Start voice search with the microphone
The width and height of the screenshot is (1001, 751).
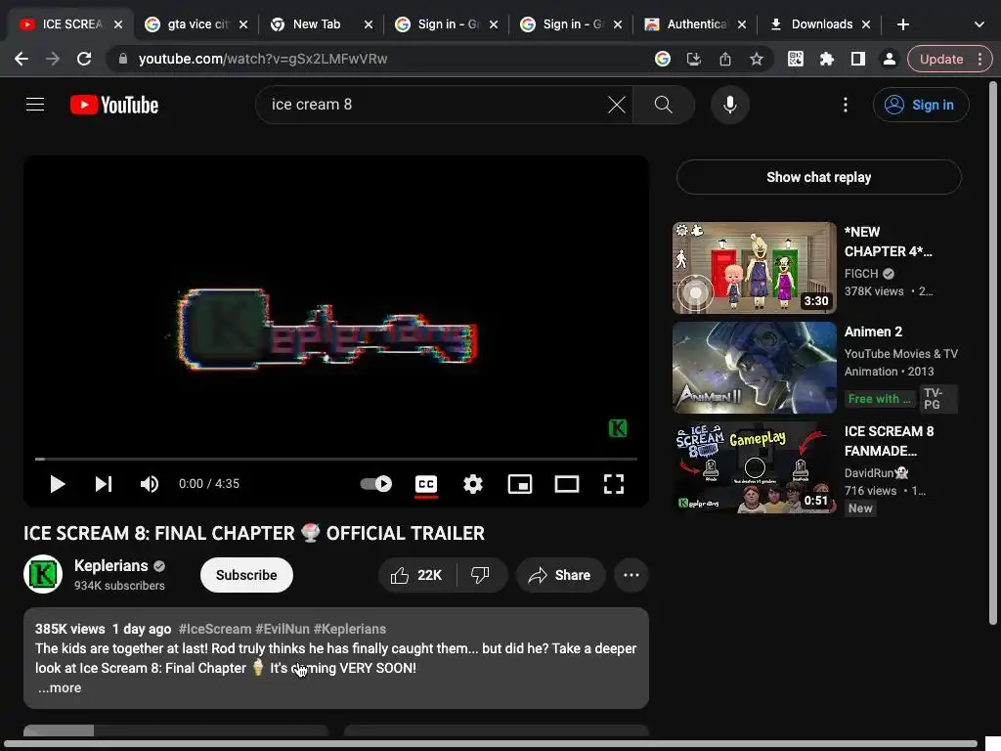(x=729, y=105)
